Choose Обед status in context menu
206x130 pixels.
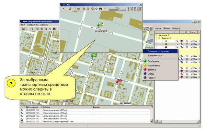pyautogui.click(x=151, y=74)
